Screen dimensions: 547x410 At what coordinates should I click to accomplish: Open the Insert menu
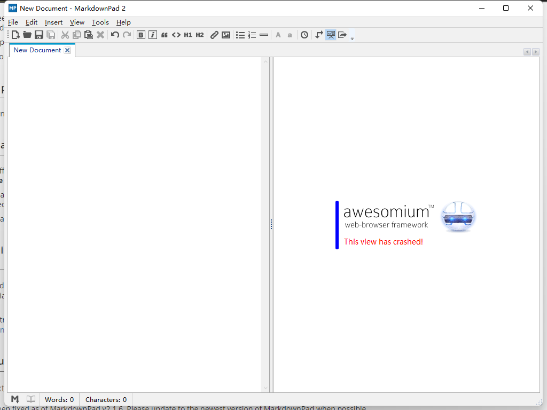[53, 22]
